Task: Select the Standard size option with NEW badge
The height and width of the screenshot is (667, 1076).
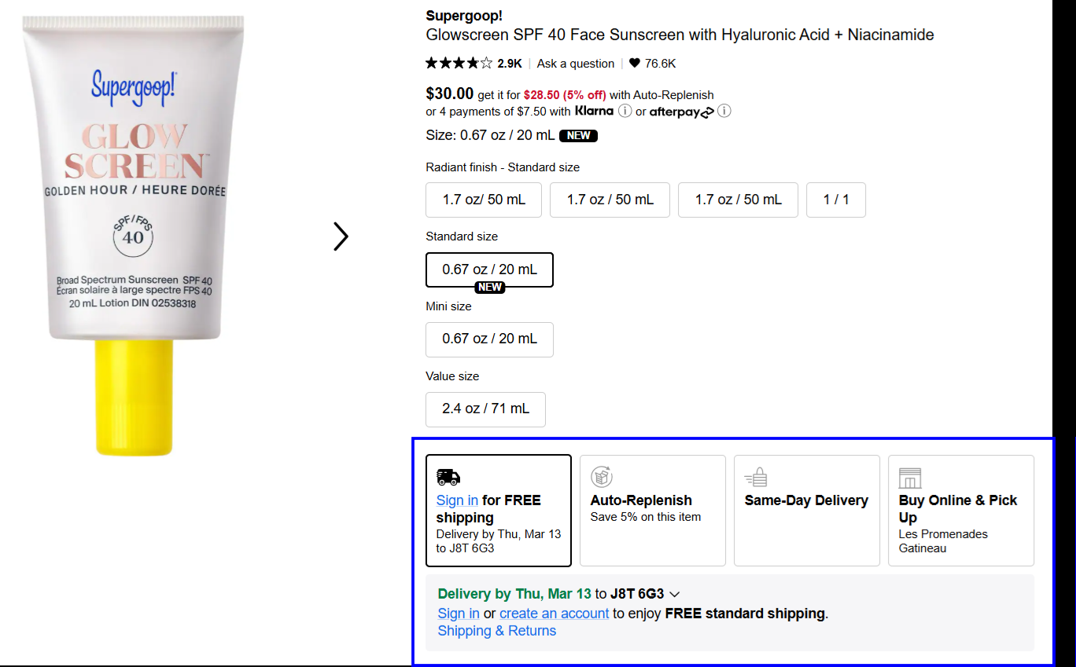Action: 489,269
